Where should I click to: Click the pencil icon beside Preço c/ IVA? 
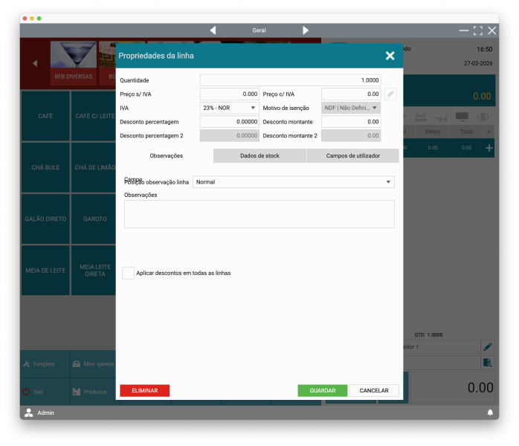click(390, 94)
